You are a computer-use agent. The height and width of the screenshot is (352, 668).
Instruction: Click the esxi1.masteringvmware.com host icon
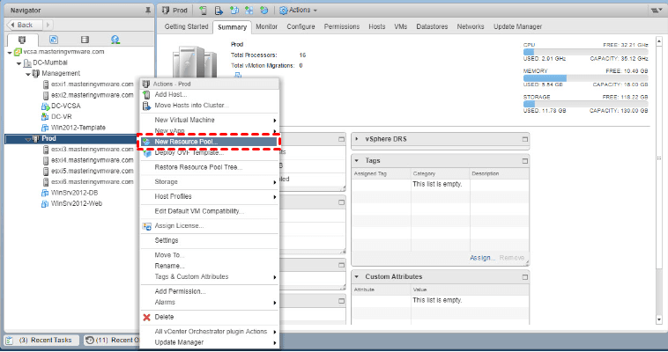[46, 84]
